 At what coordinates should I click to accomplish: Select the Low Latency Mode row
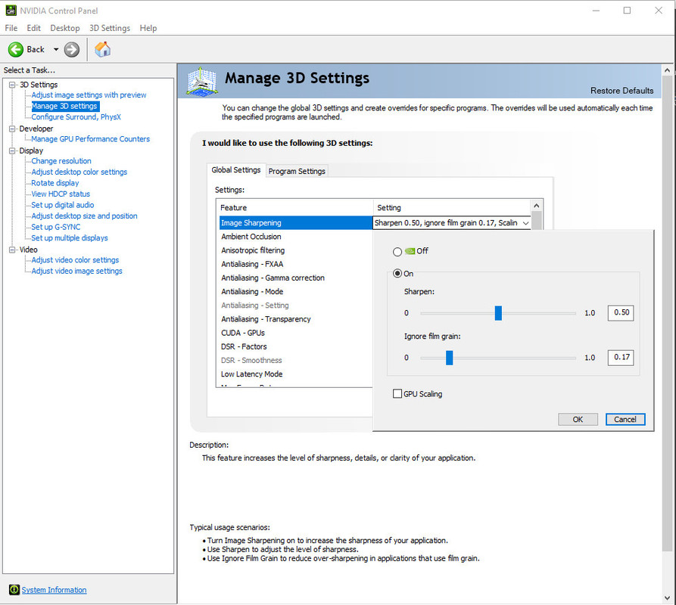pyautogui.click(x=296, y=374)
